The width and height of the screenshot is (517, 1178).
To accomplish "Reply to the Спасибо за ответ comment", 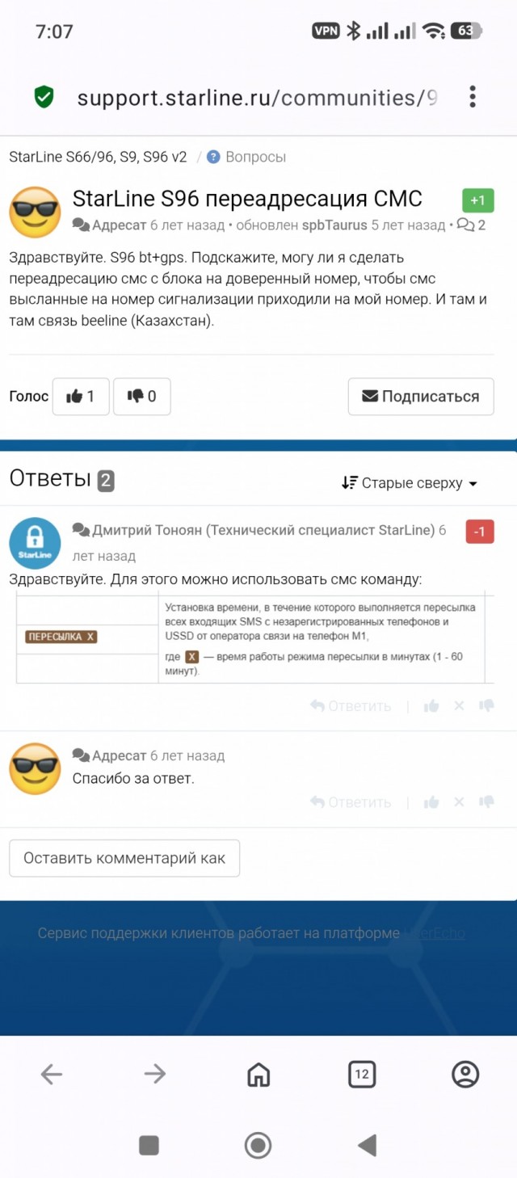I will (x=351, y=802).
